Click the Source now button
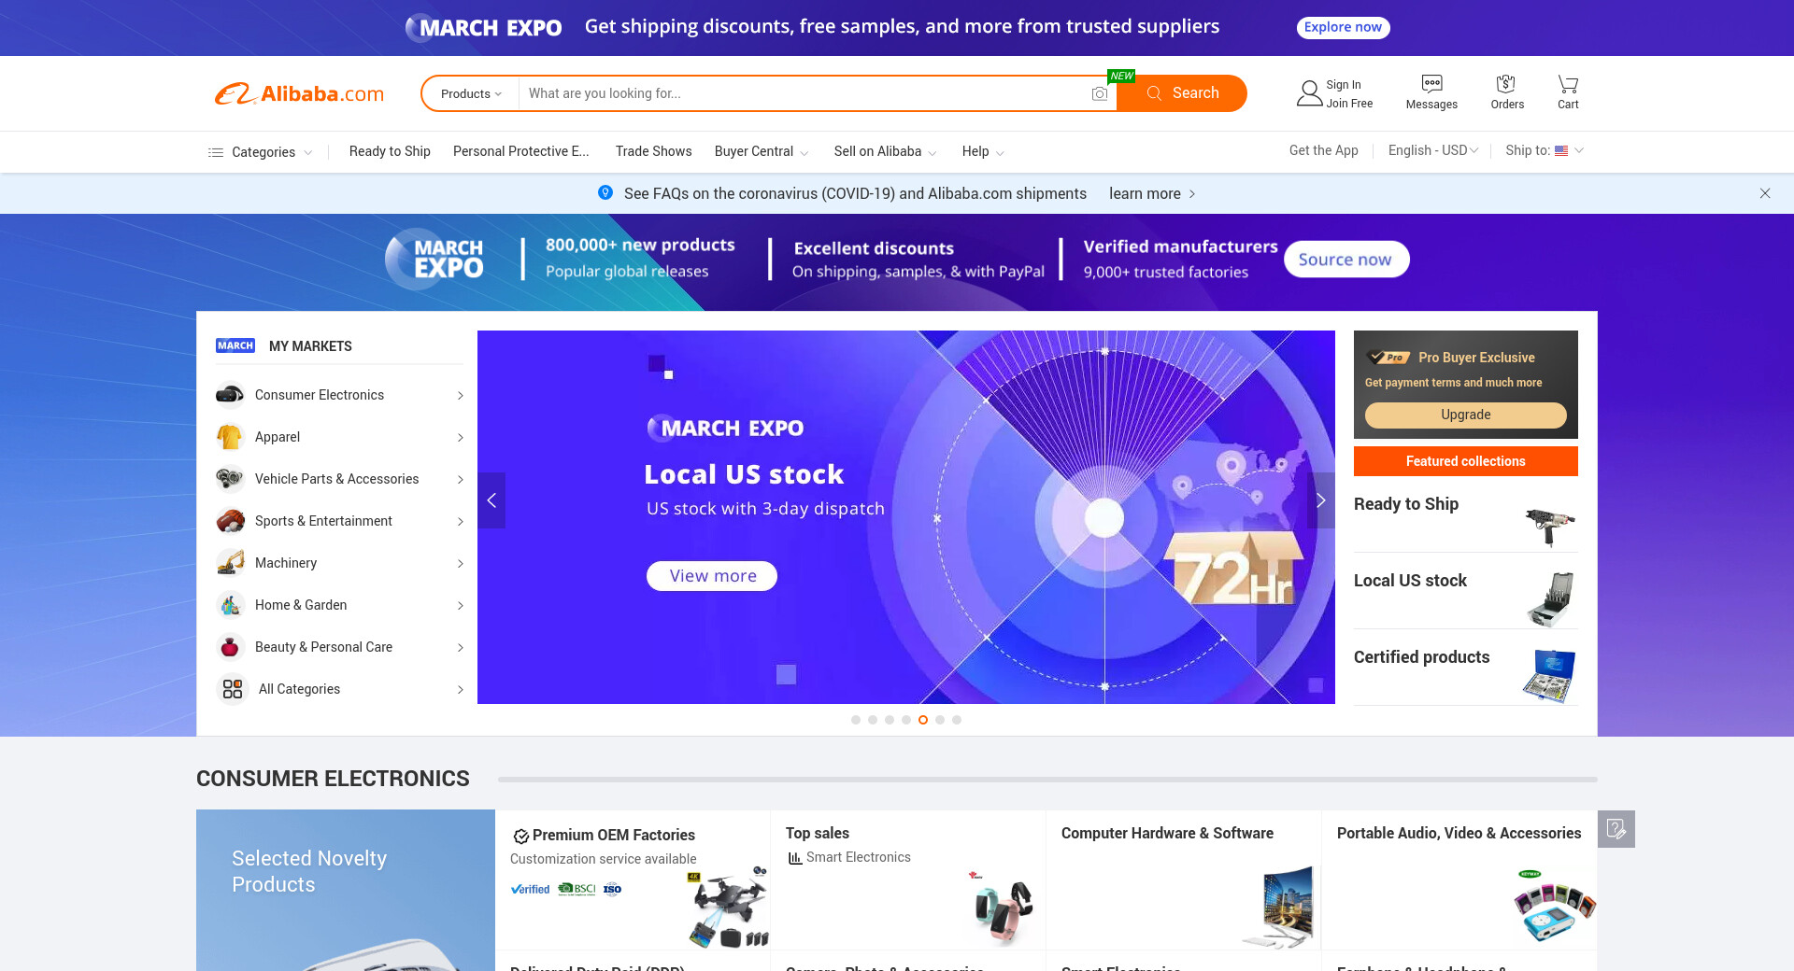 1345,260
